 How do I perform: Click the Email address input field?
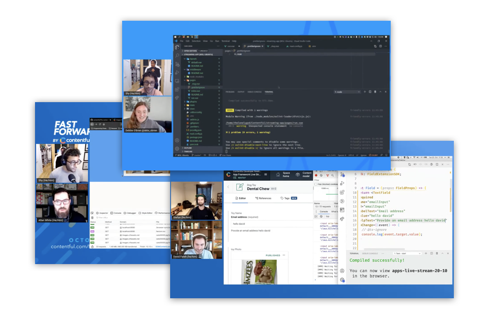coord(271,224)
